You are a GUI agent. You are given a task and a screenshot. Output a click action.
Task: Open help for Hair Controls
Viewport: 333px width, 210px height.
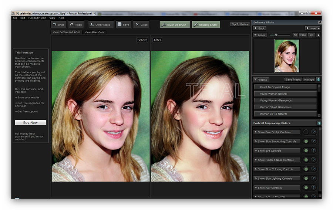click(x=313, y=187)
